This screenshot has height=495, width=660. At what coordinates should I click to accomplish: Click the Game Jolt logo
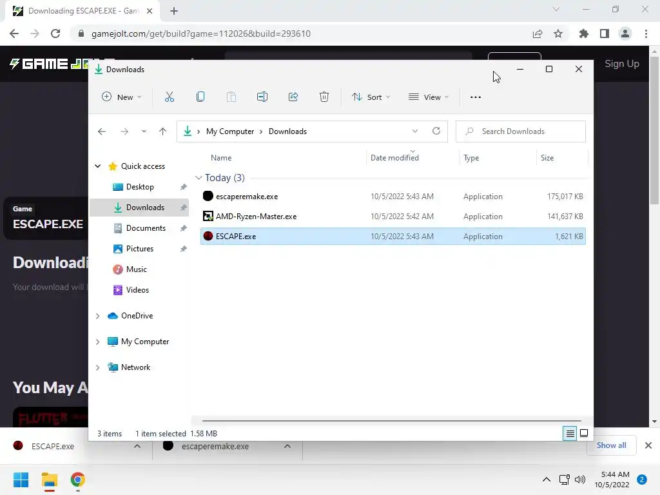tap(49, 64)
